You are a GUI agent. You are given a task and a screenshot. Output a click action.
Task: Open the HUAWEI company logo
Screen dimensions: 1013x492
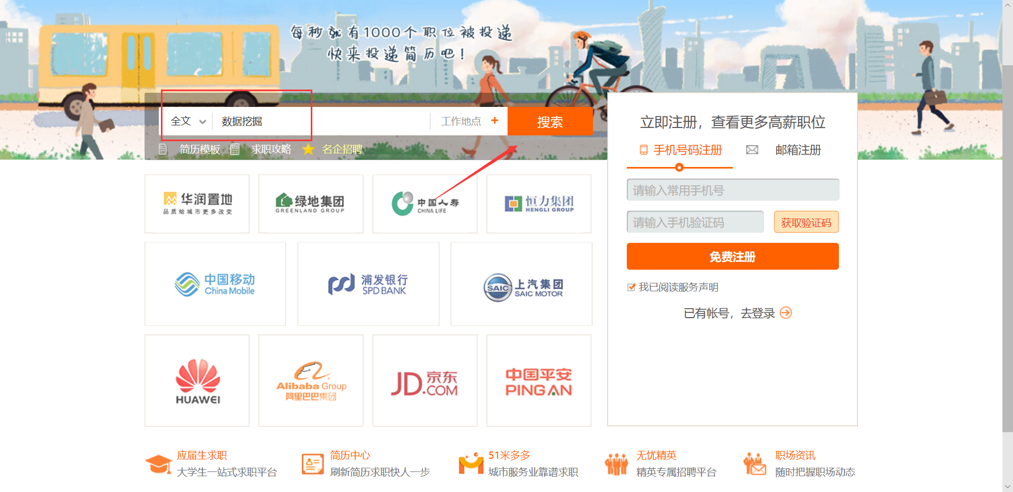[x=197, y=380]
